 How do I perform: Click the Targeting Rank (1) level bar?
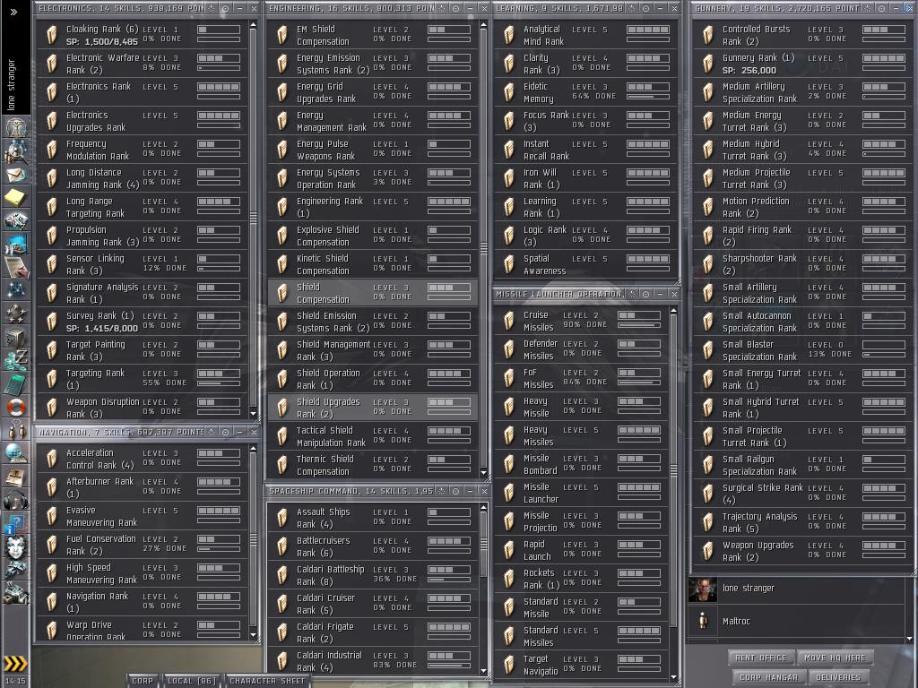point(219,374)
